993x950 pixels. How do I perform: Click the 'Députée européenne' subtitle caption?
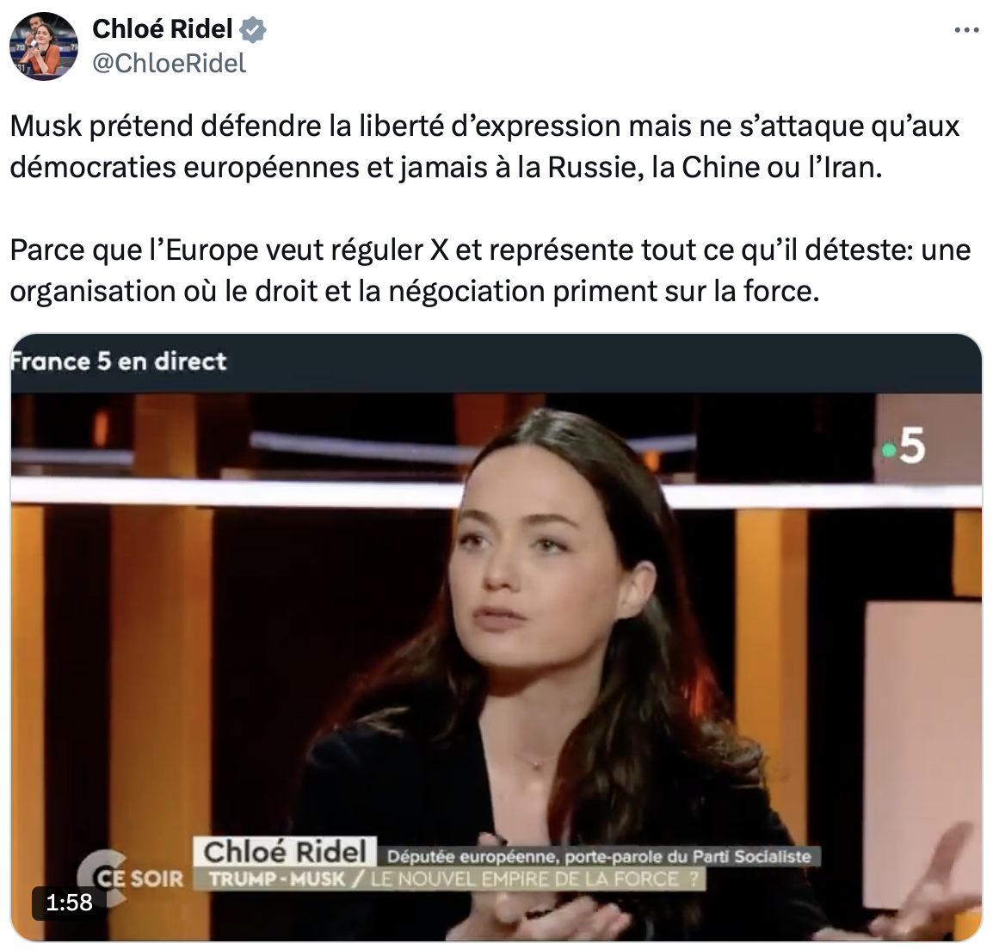598,857
